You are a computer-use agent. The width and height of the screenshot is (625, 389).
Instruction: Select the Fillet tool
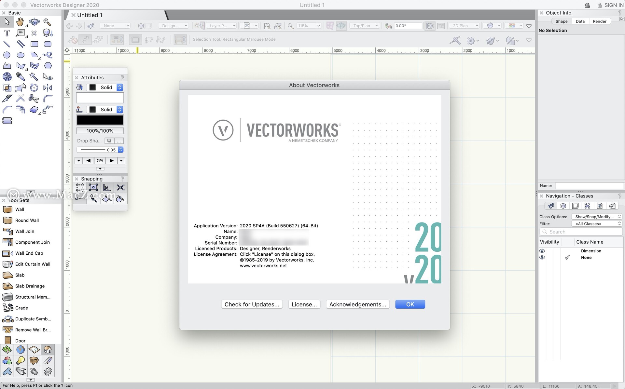tap(48, 98)
